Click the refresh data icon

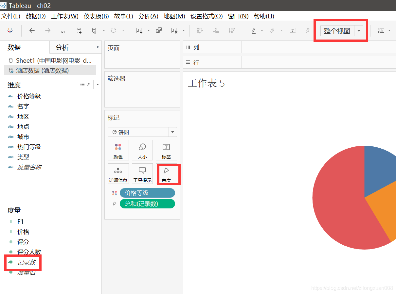click(113, 30)
